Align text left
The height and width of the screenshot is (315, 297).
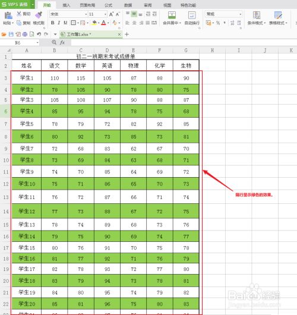pyautogui.click(x=127, y=23)
